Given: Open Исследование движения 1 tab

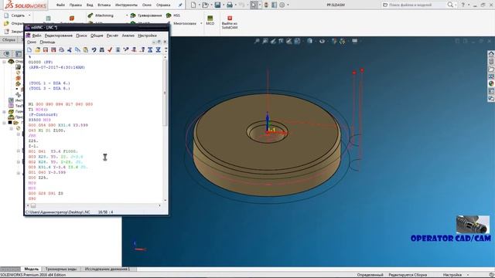Looking at the screenshot, I should (108, 269).
